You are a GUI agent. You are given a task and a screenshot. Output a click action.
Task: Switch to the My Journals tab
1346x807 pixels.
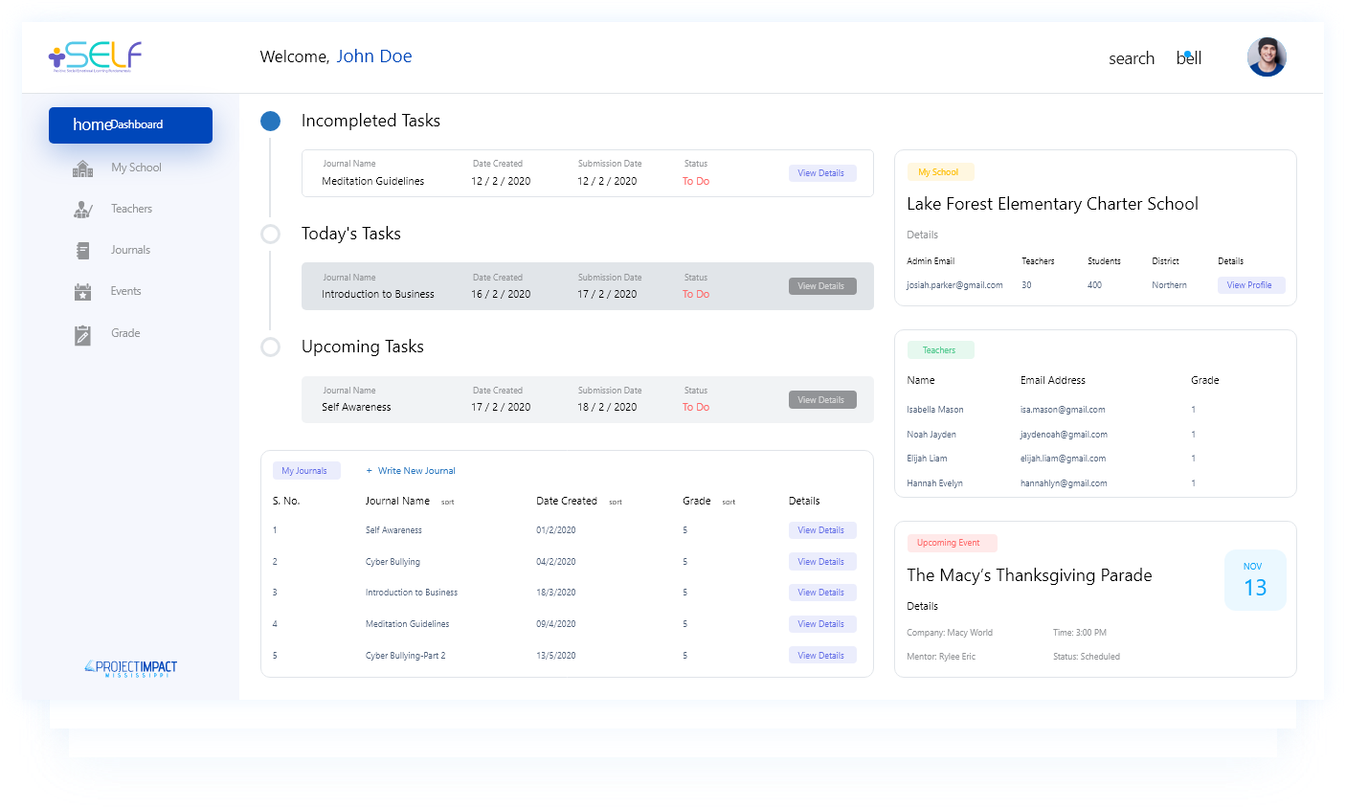[x=304, y=471]
